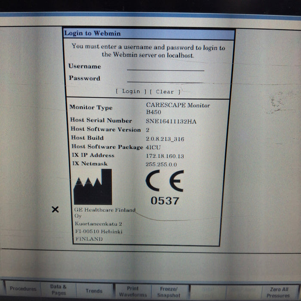The height and width of the screenshot is (301, 301).
Task: Select the IX Netmask value 255.255.0.0
Action: point(161,164)
